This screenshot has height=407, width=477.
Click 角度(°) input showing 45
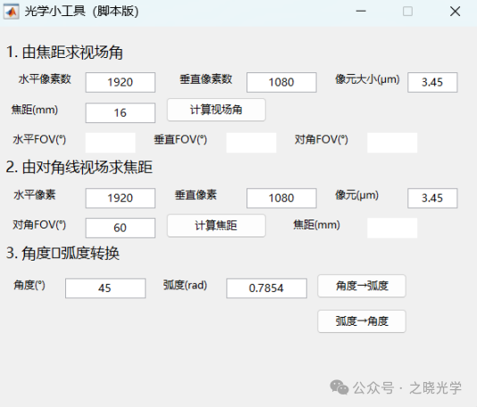pyautogui.click(x=105, y=288)
